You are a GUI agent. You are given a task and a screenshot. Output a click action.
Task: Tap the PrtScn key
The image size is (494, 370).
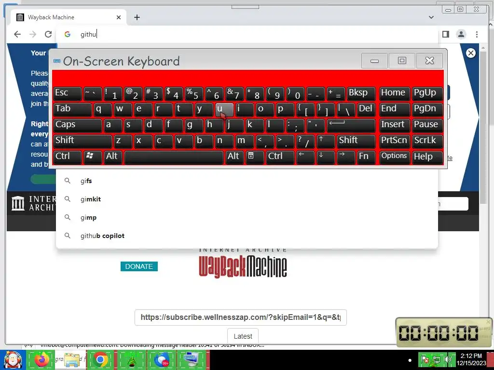pos(395,141)
